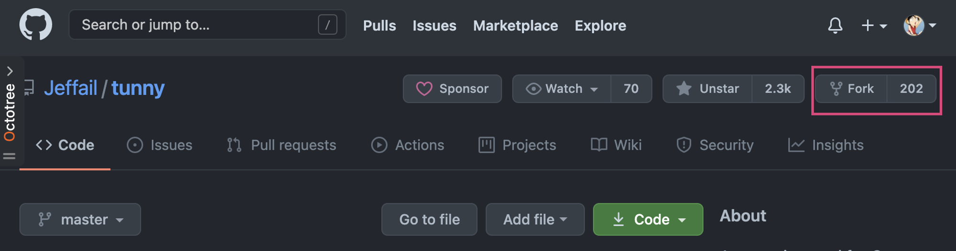The width and height of the screenshot is (956, 251).
Task: Open the Security tab shield icon
Action: 684,145
